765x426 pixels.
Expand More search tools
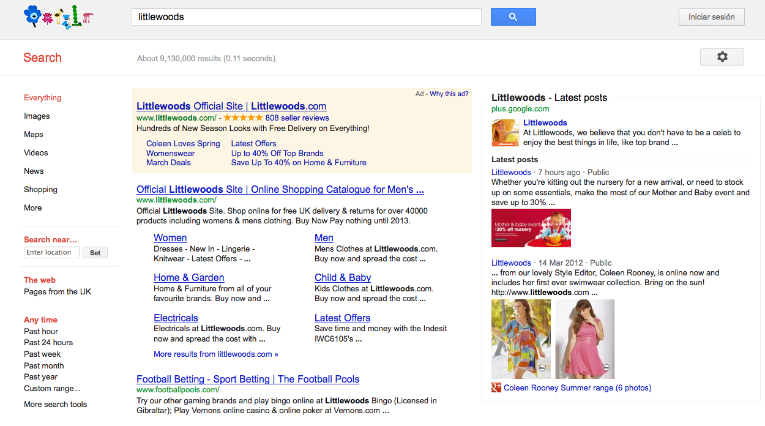pyautogui.click(x=56, y=404)
